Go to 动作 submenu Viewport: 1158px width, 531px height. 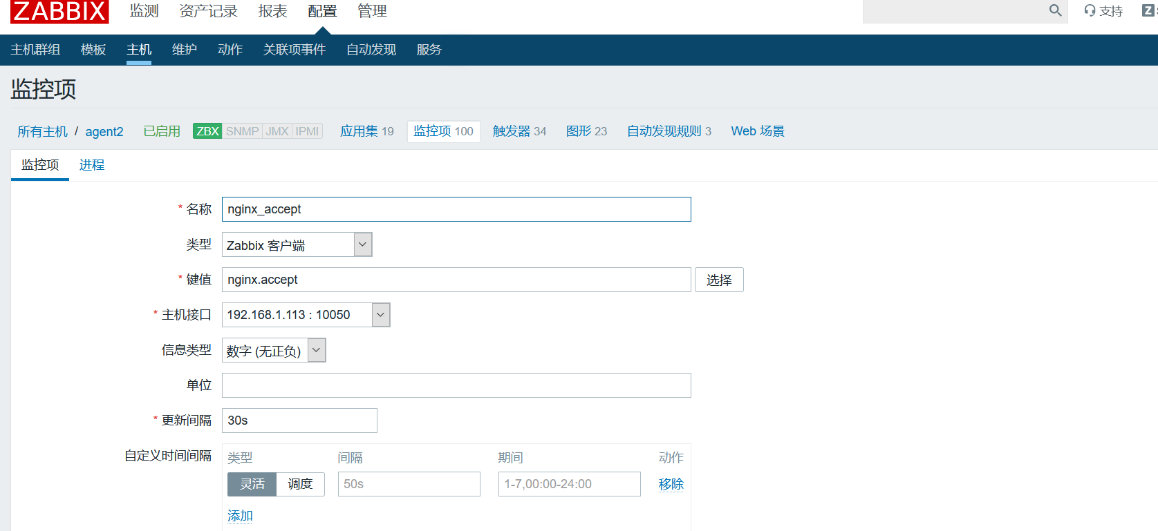pyautogui.click(x=230, y=50)
